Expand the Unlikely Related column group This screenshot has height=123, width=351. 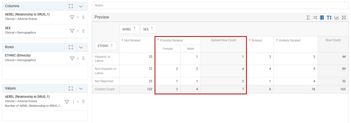tap(277, 40)
